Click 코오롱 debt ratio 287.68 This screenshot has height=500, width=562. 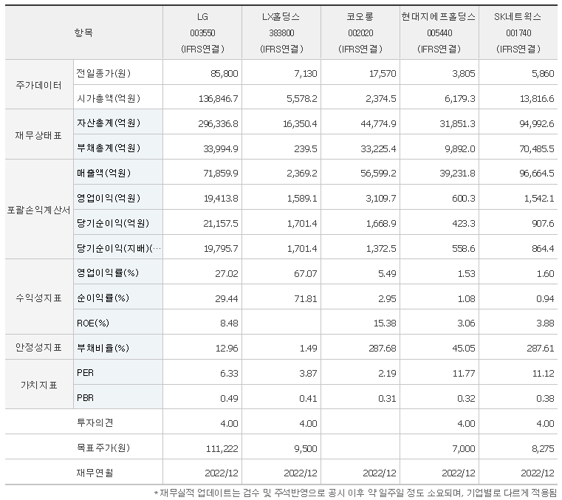[383, 349]
